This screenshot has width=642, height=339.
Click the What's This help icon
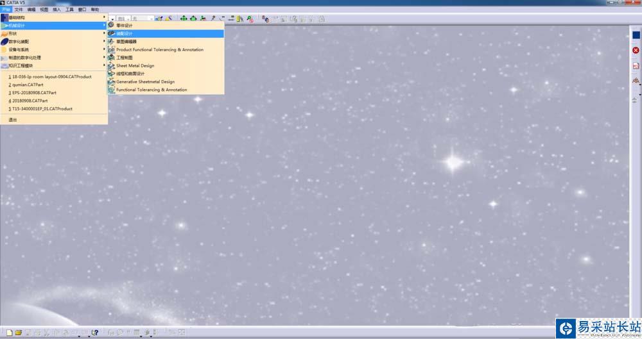coord(95,333)
